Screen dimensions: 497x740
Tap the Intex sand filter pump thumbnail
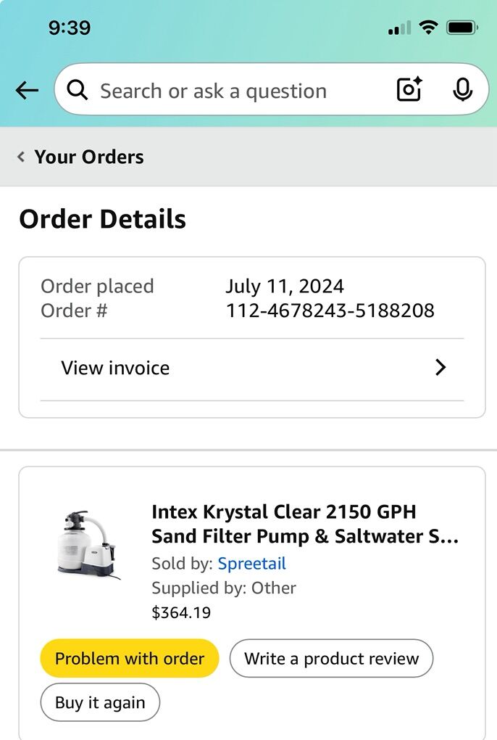88,543
